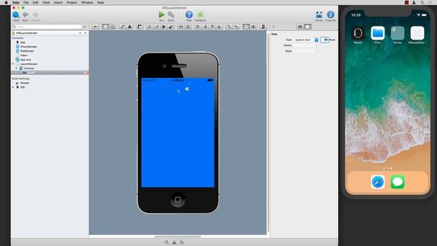This screenshot has width=437, height=246.
Task: Click the user account icon in the menu bar
Action: [x=414, y=3]
